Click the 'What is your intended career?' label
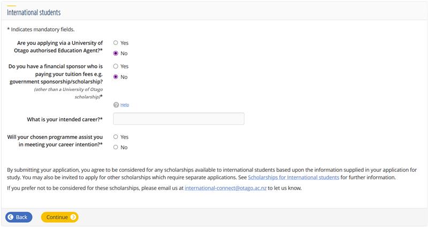The image size is (428, 227). point(65,119)
